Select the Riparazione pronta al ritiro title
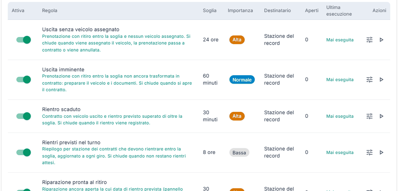Image resolution: width=398 pixels, height=191 pixels. (x=74, y=182)
